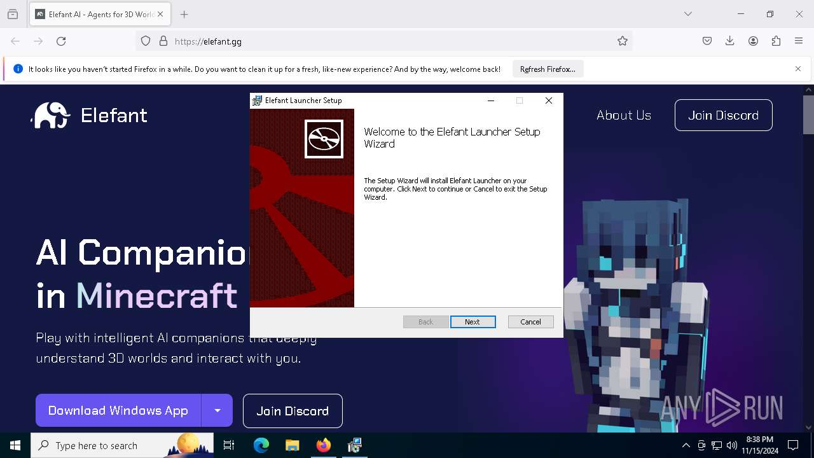Select the Elefant AI browser tab
Screen dimensions: 814x458
tap(100, 14)
